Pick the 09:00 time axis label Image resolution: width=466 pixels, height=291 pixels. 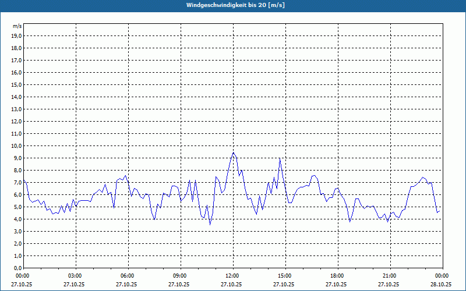180,275
